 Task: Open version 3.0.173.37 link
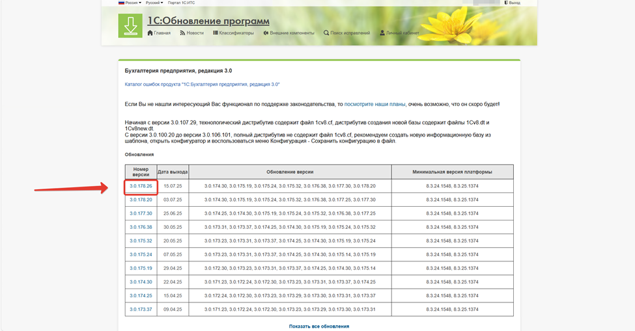point(141,310)
